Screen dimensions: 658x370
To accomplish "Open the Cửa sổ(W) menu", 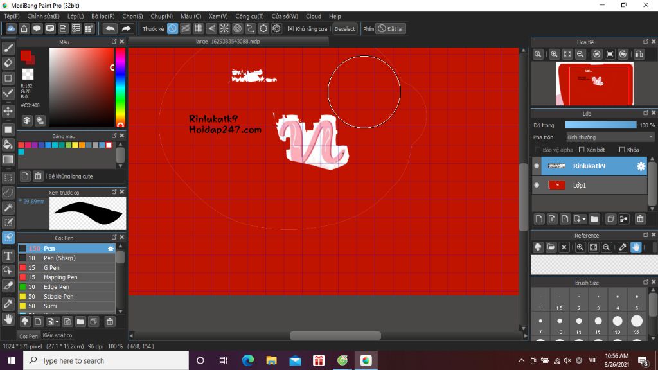I will (285, 16).
